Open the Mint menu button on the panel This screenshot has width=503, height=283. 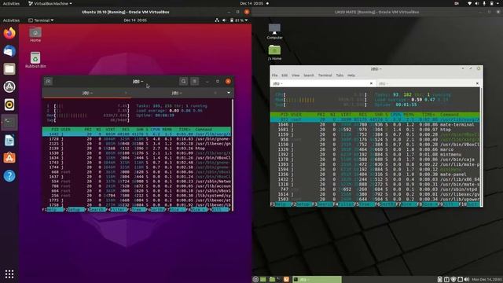255,279
